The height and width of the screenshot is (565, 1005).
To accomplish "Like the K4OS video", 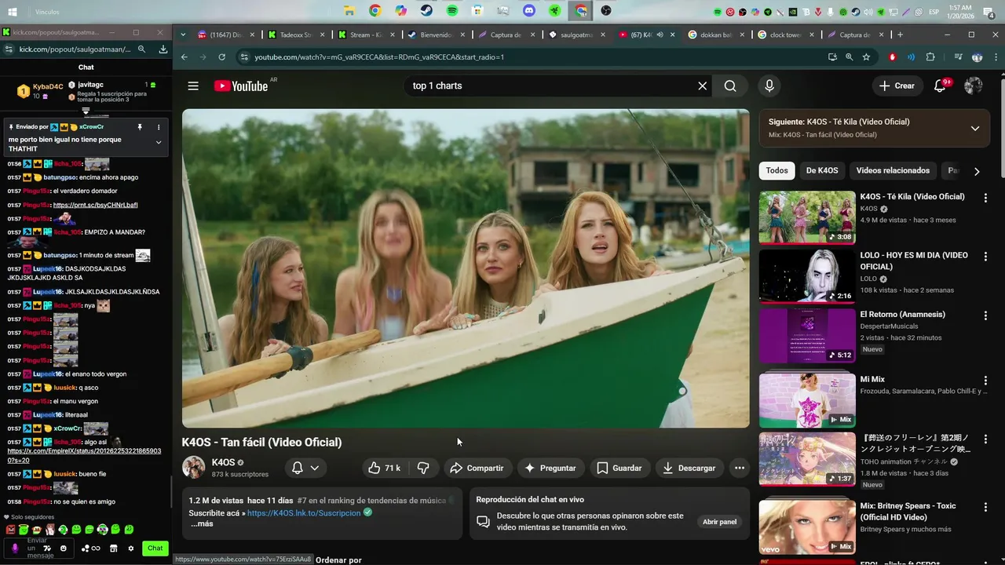I will pos(384,468).
